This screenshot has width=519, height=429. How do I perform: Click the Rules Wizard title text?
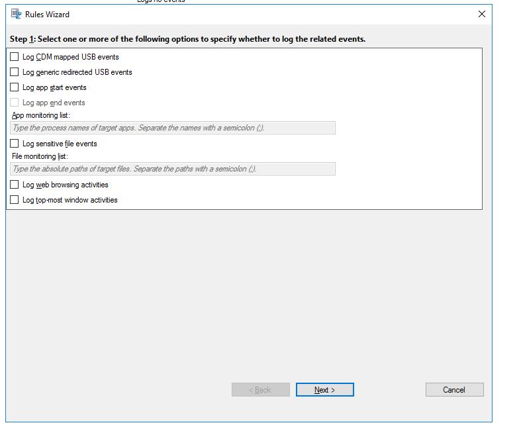click(47, 14)
